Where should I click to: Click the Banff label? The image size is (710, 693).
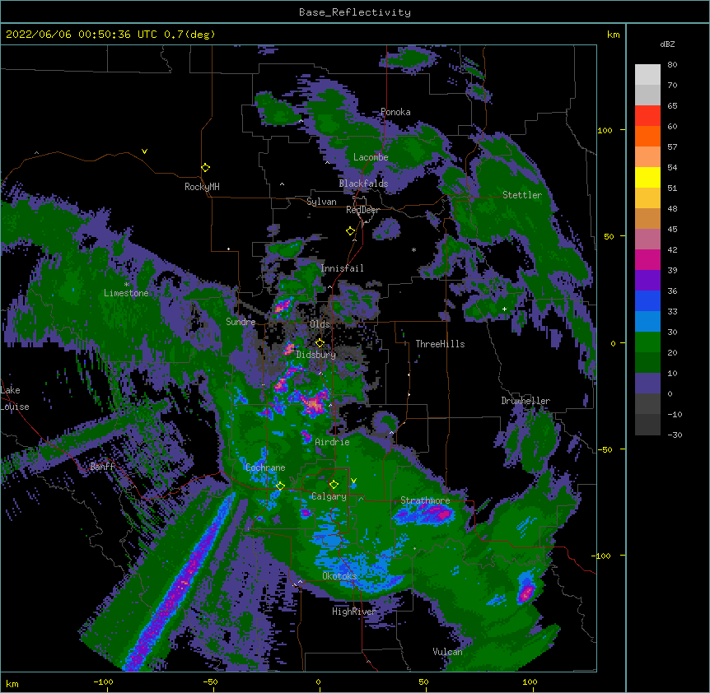click(102, 467)
